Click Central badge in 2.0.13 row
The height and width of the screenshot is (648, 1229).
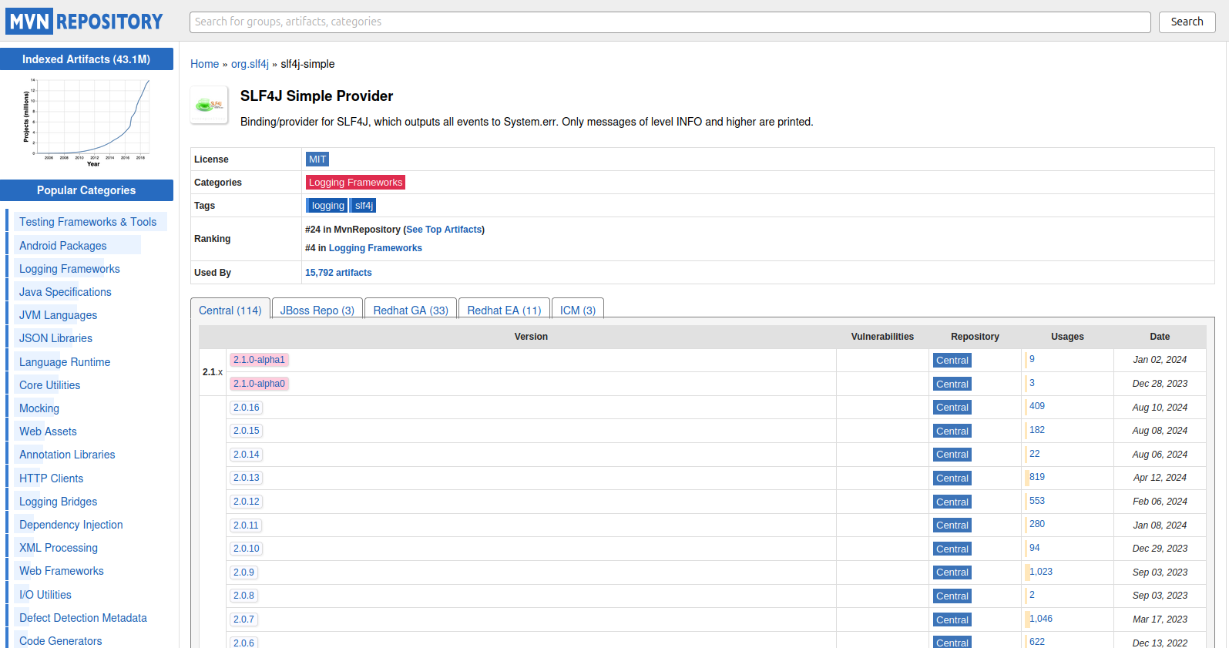(952, 478)
